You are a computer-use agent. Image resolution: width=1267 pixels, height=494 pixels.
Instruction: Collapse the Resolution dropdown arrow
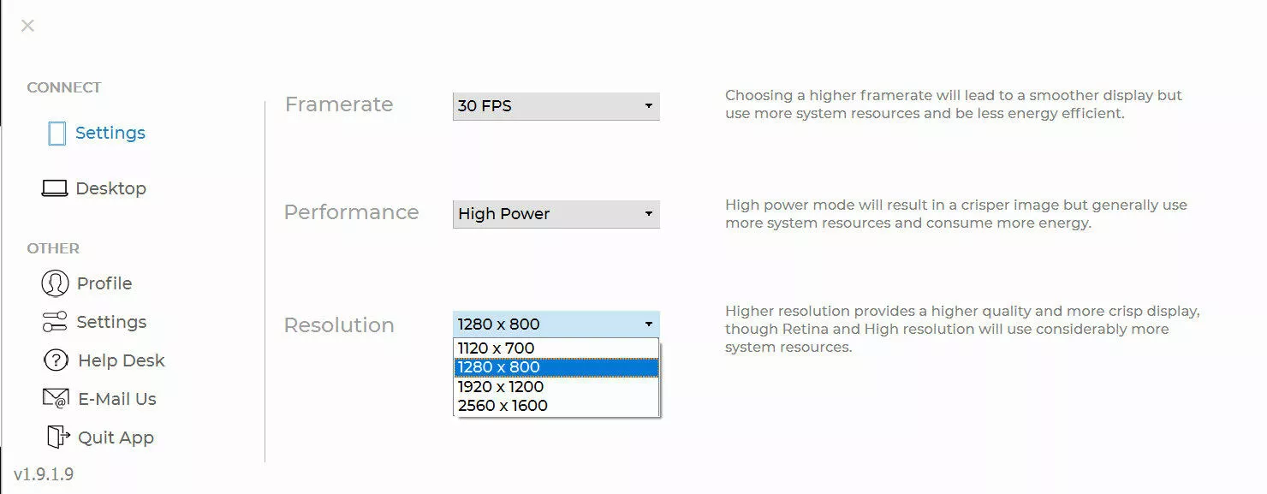[649, 324]
